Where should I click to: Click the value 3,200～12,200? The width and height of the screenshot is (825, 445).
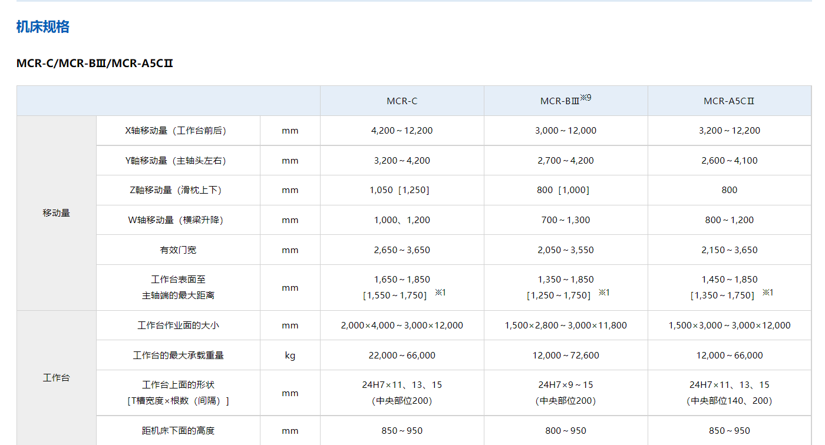coord(730,131)
